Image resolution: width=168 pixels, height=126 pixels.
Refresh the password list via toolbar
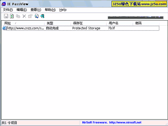click(x=12, y=16)
